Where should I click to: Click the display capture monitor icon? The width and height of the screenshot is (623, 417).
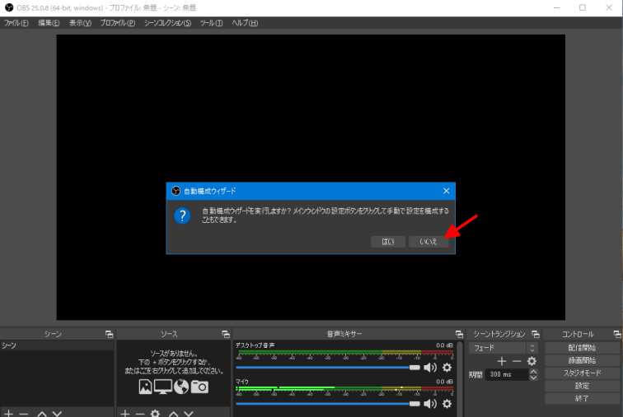(x=163, y=387)
